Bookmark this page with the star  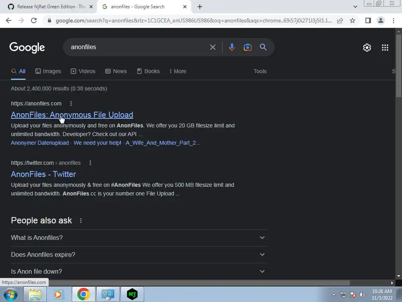click(x=353, y=20)
